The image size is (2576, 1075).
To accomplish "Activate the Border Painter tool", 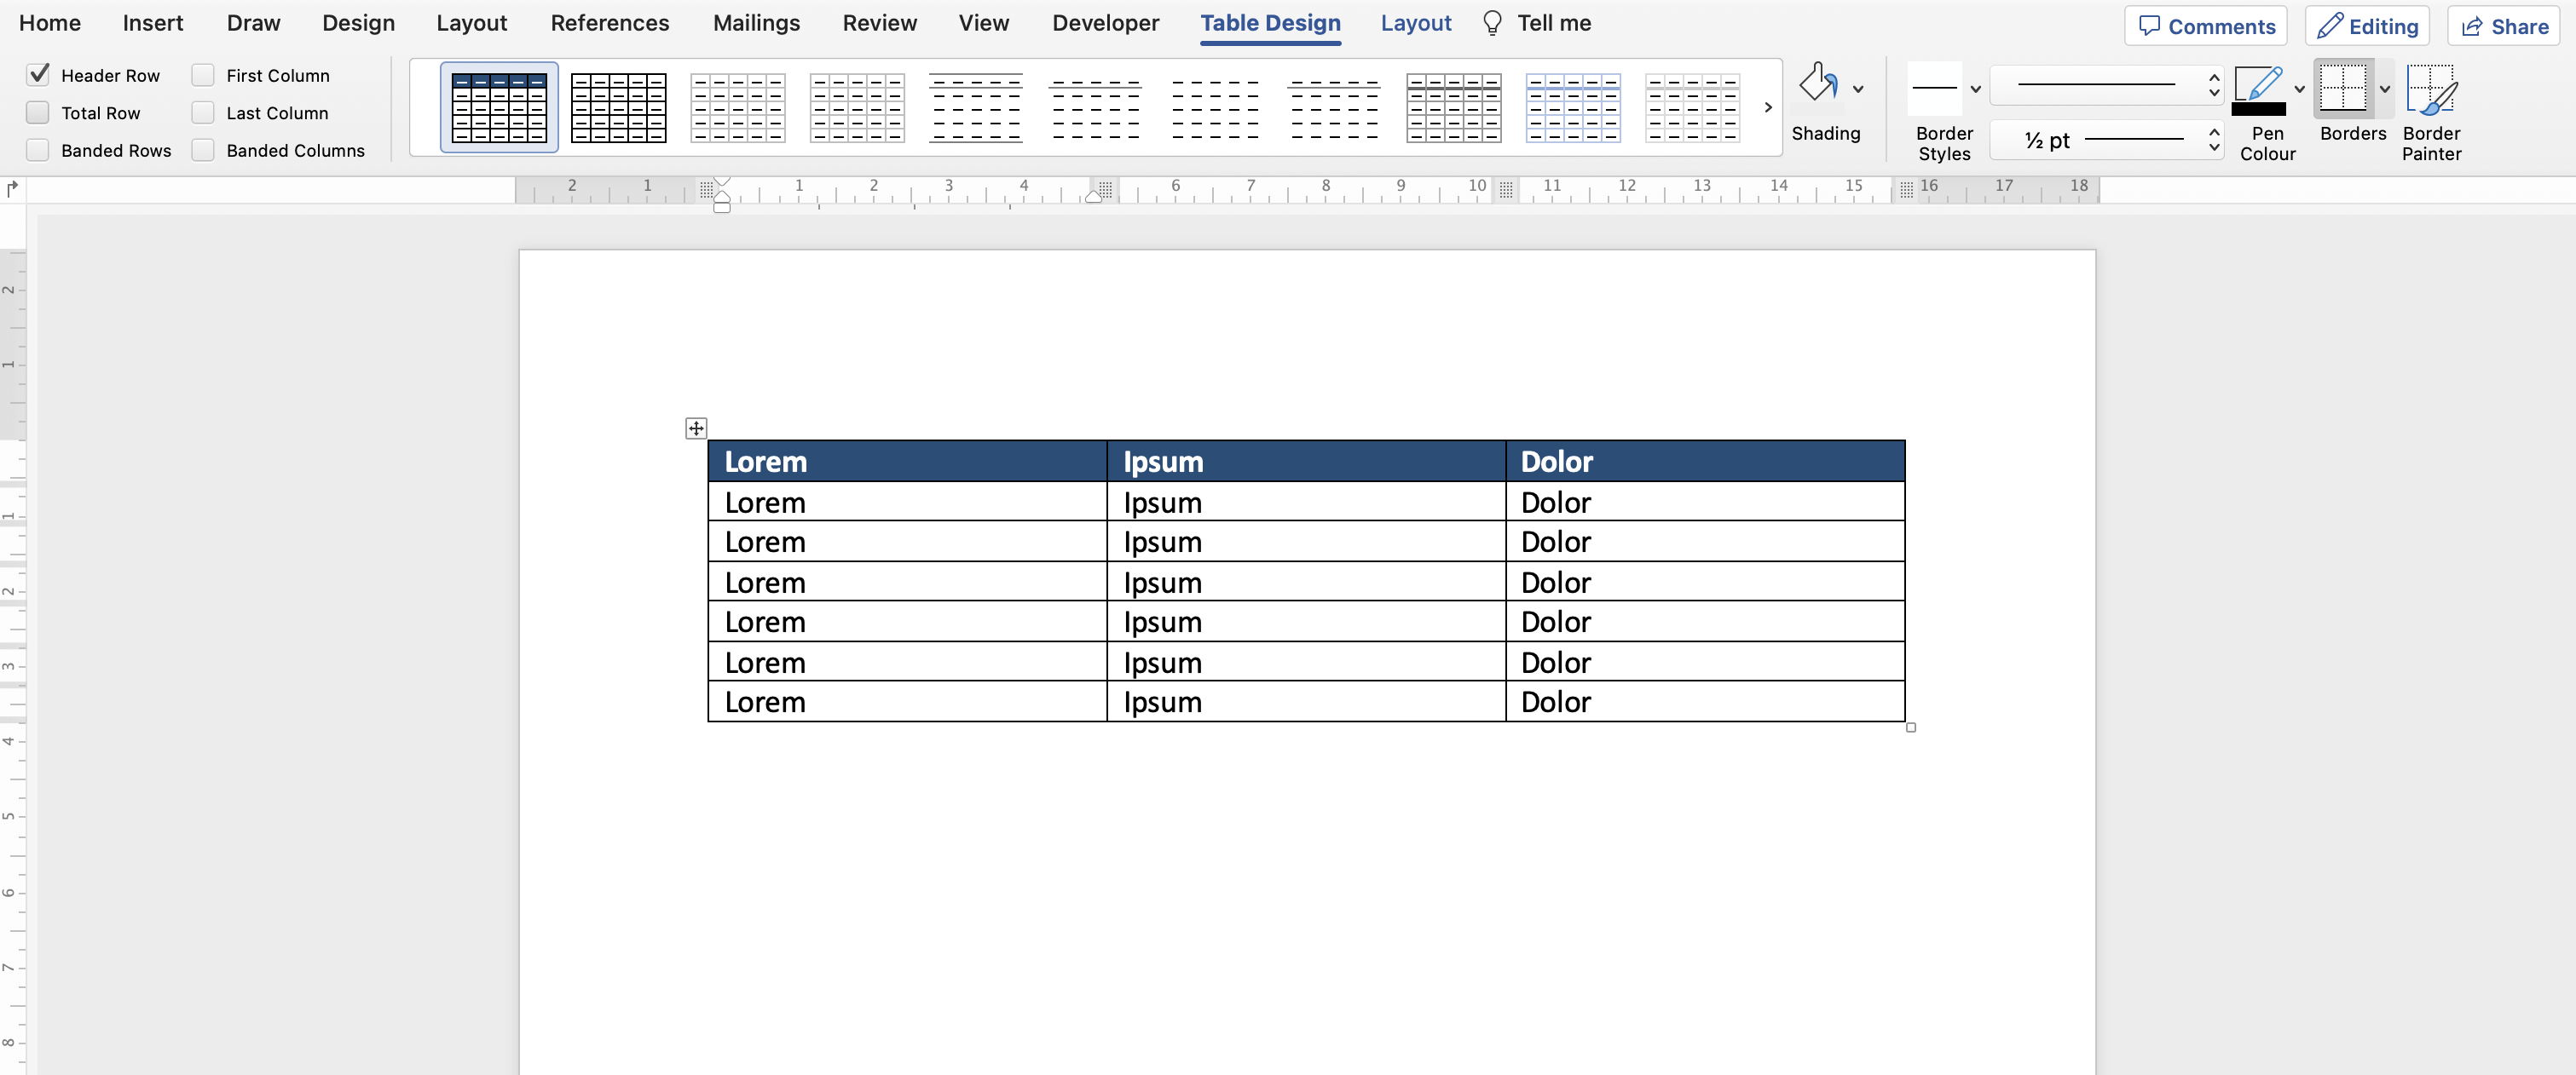I will point(2431,111).
